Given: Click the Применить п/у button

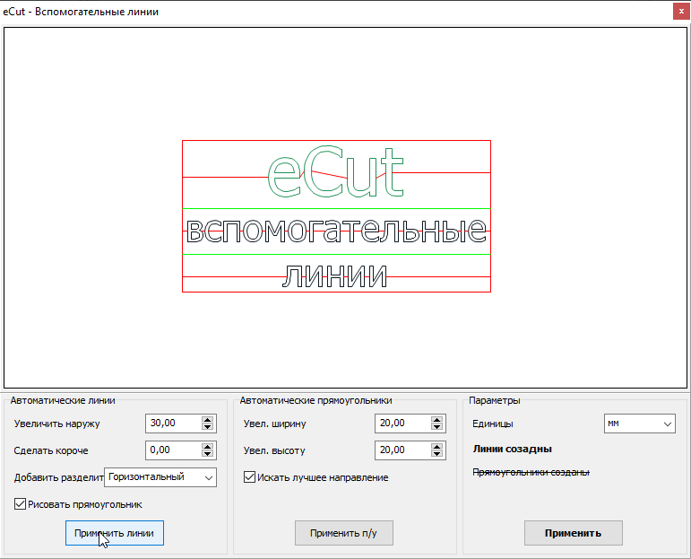Looking at the screenshot, I should click(x=344, y=533).
